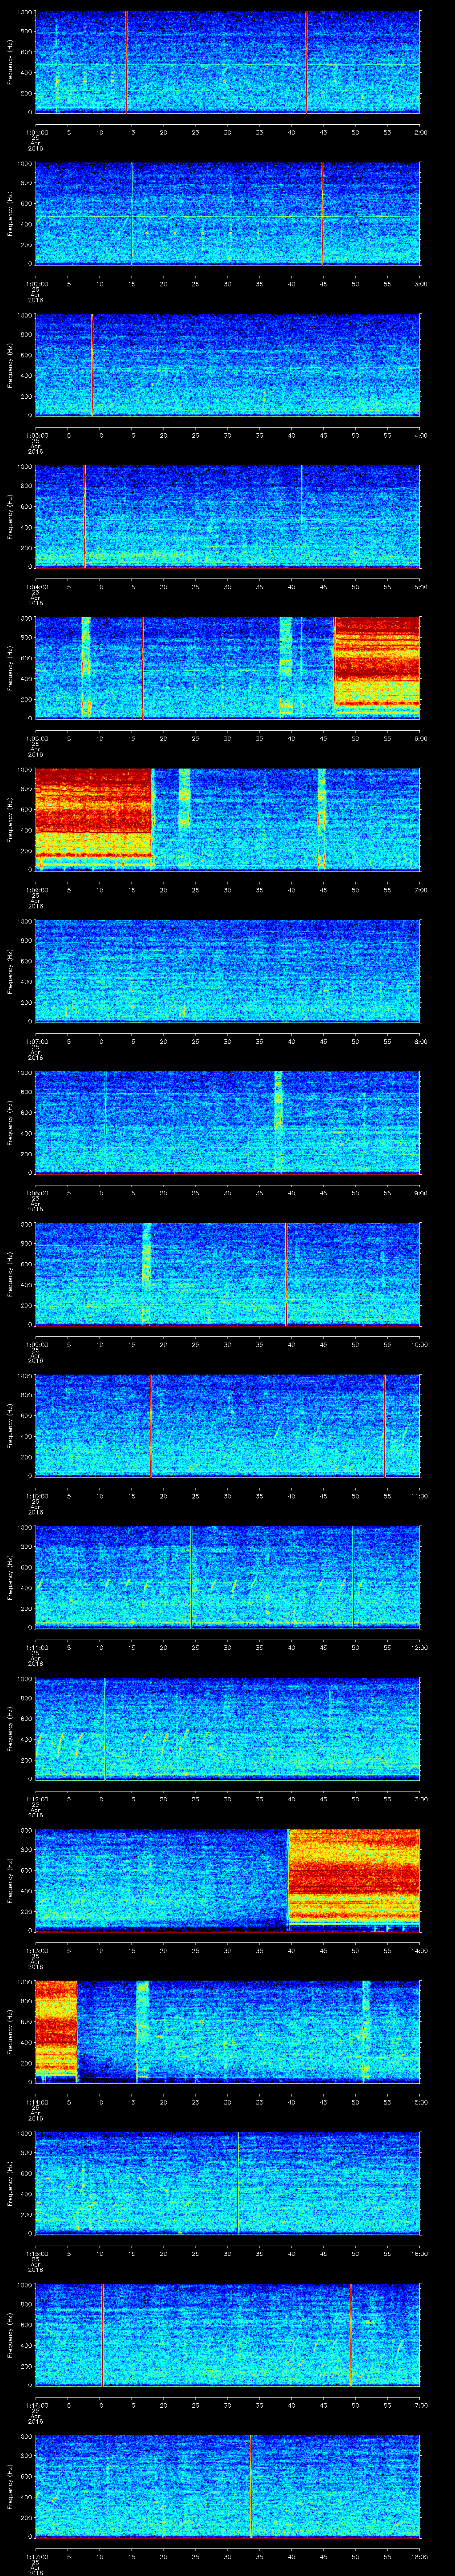The image size is (455, 2576).
Task: Select the red vertical line near 14 s in the 1:01:00 spectrogram
Action: pyautogui.click(x=126, y=62)
